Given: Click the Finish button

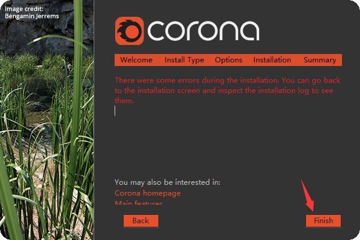Looking at the screenshot, I should tap(323, 221).
